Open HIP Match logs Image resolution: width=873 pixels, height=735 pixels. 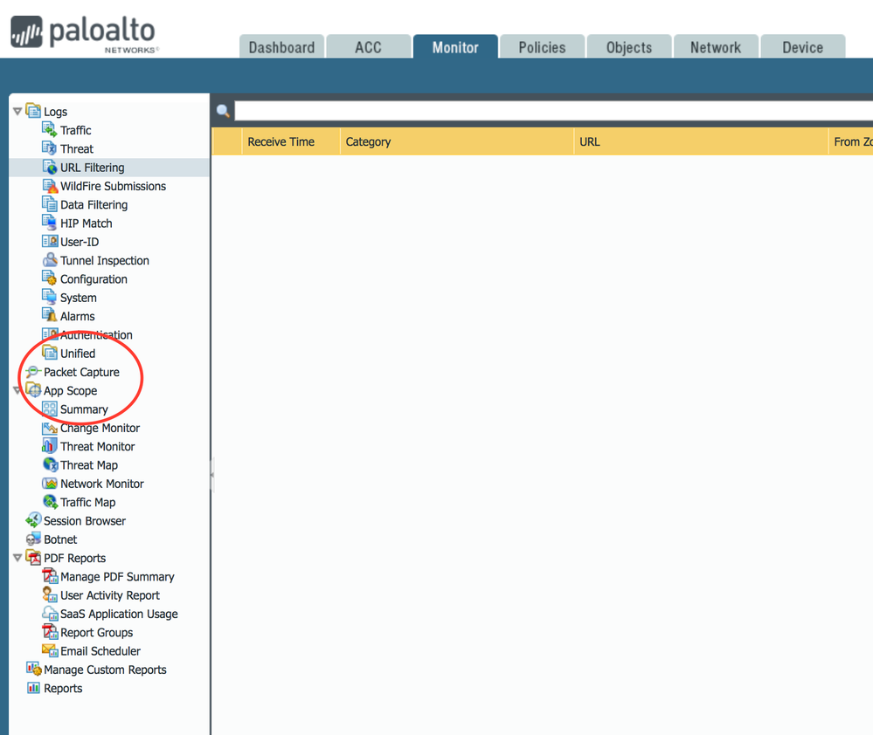pos(87,223)
